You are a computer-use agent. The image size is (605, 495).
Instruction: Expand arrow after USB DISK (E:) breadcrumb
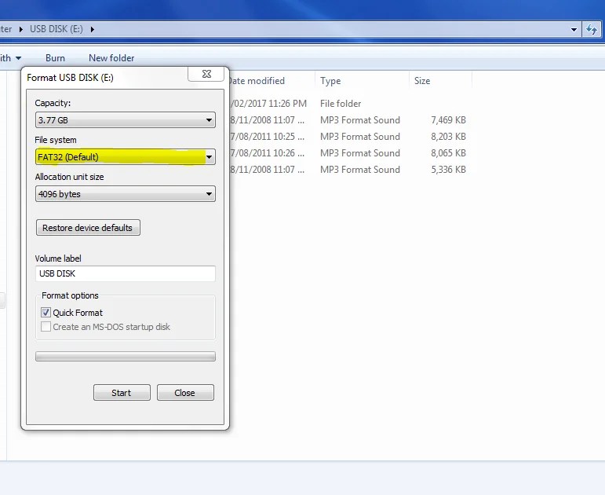tap(93, 29)
